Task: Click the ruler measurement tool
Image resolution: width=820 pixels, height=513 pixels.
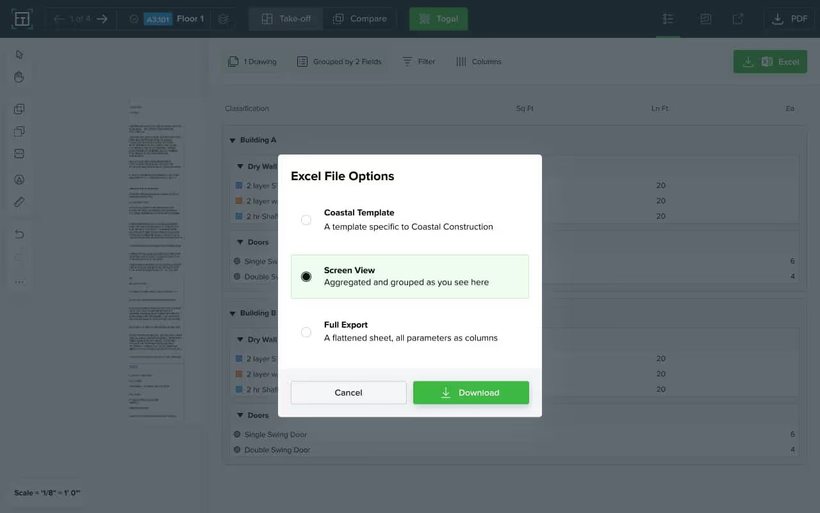Action: coord(19,203)
